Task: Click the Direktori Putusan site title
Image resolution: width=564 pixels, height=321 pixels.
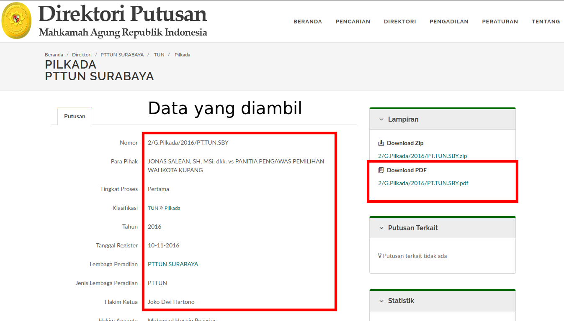Action: (x=123, y=14)
